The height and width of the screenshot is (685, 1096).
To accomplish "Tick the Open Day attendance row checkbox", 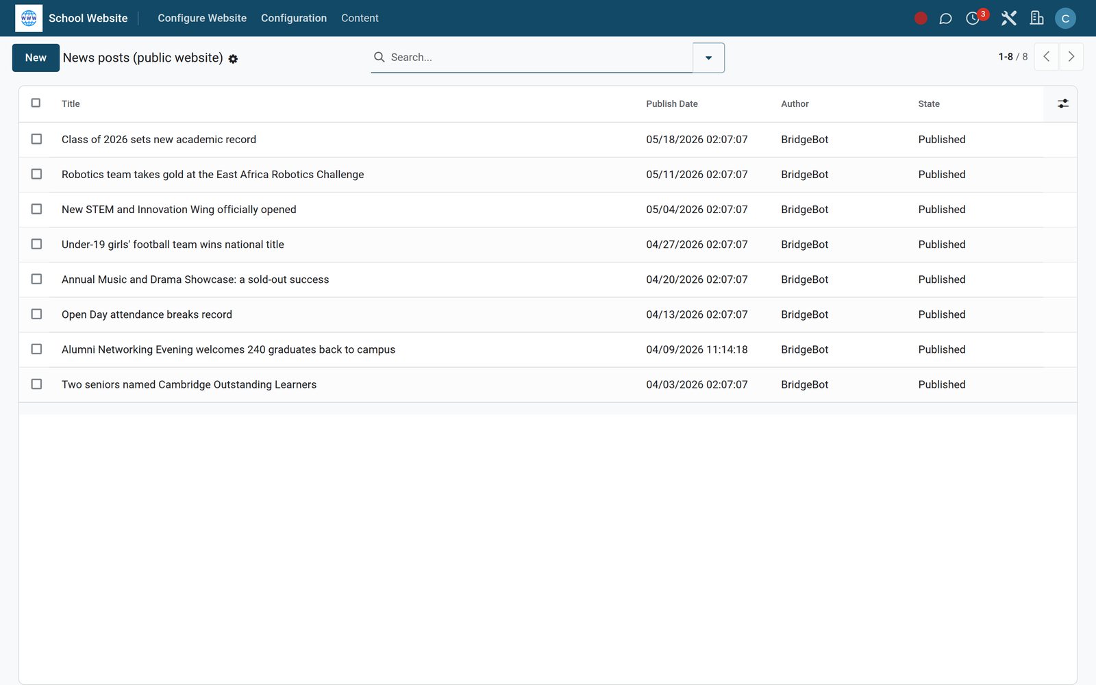I will point(36,314).
